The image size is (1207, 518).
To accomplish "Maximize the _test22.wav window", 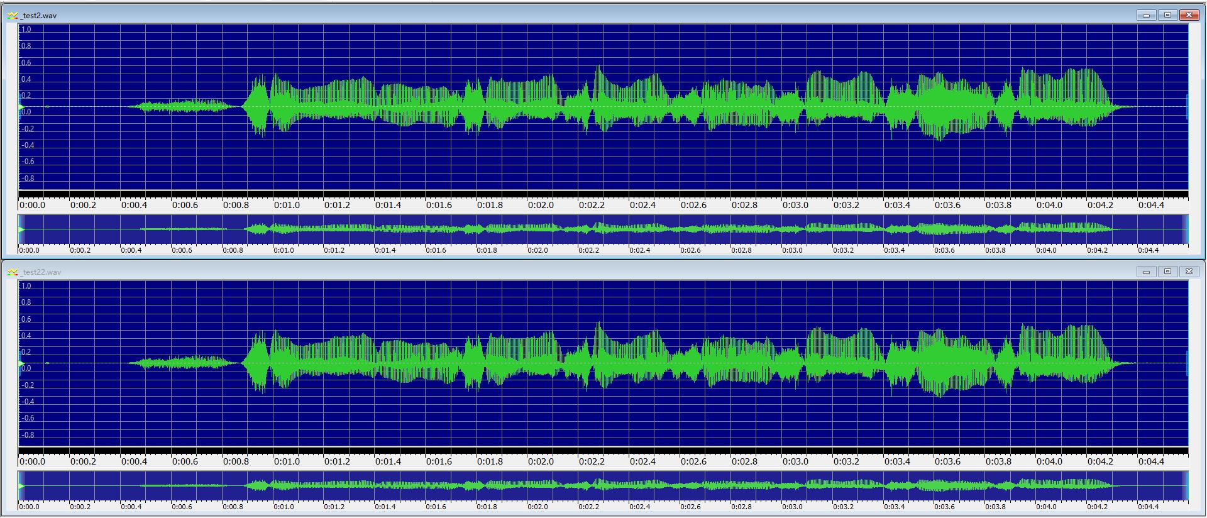I will tap(1167, 272).
